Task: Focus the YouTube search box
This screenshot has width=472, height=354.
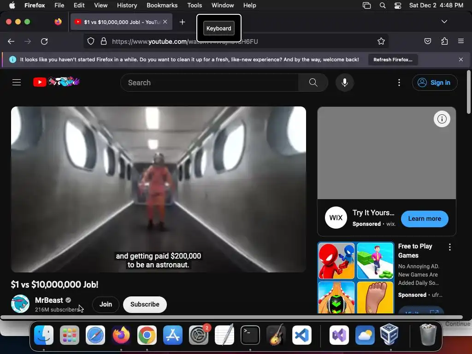Action: click(210, 83)
